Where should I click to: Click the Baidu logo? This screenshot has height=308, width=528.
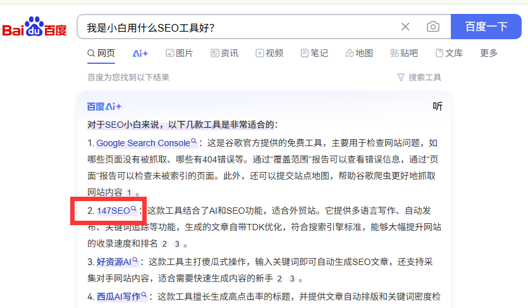click(x=35, y=27)
